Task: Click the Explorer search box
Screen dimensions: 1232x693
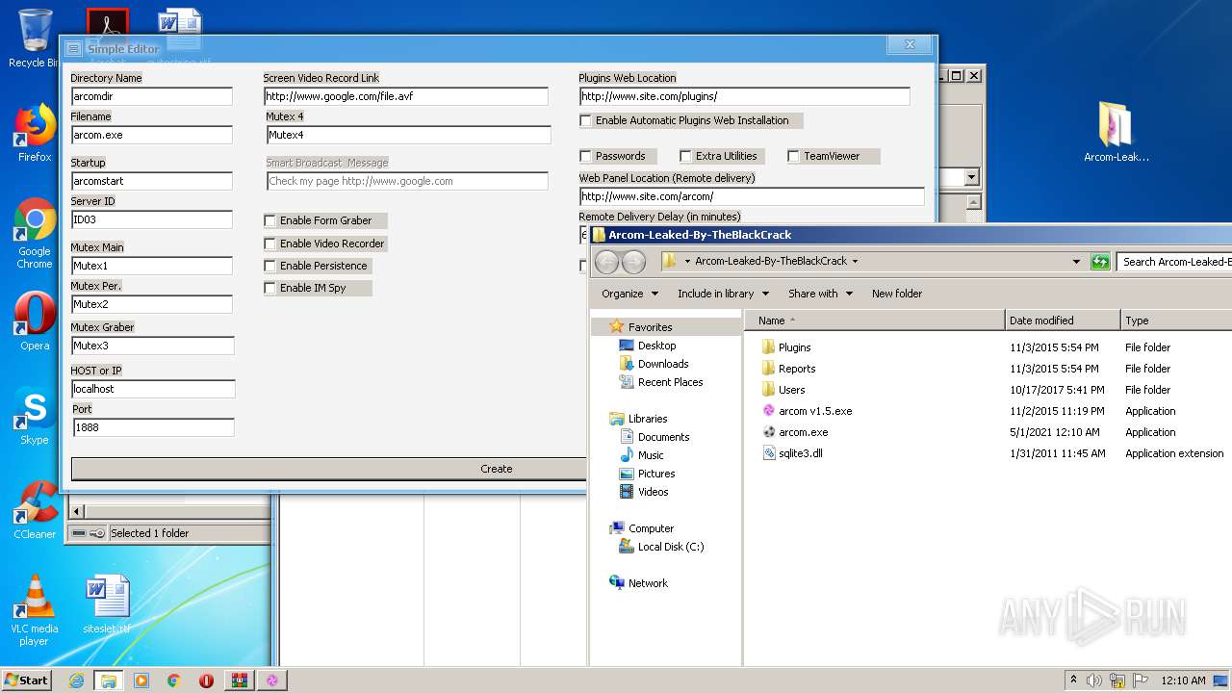Action: (x=1175, y=261)
